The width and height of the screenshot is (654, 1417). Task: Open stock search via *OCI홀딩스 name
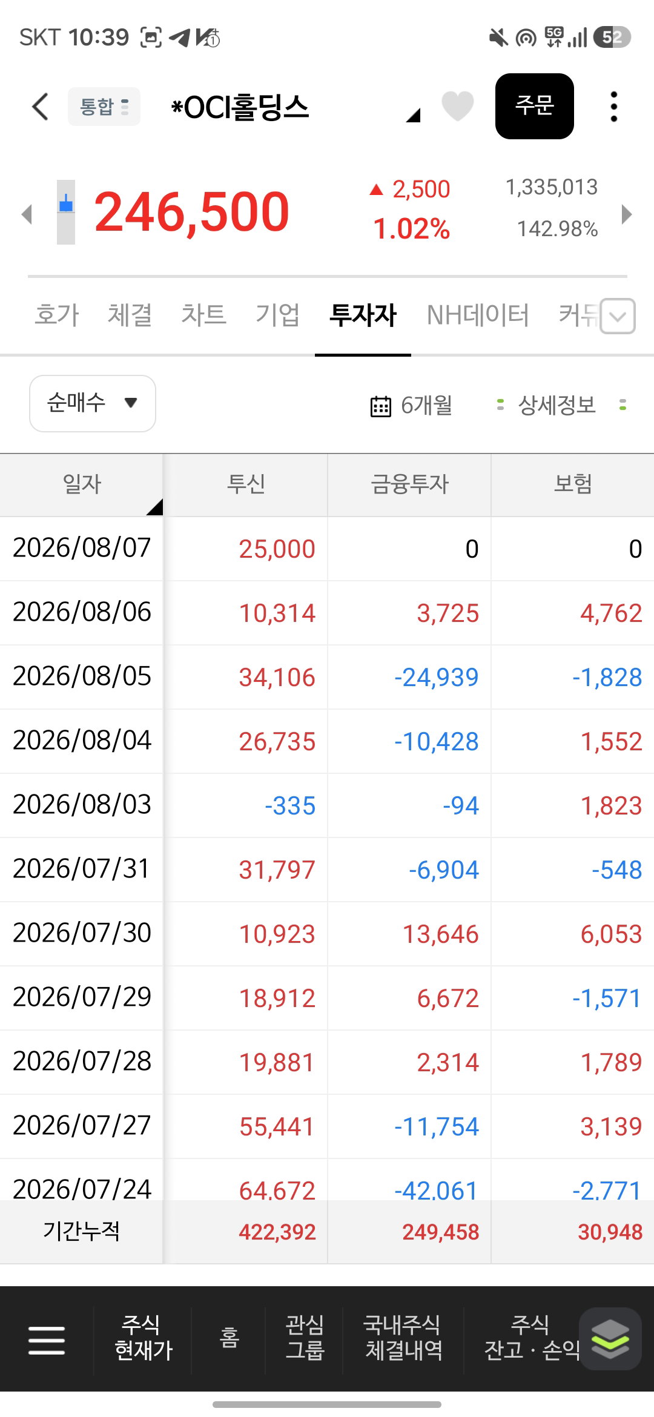240,107
